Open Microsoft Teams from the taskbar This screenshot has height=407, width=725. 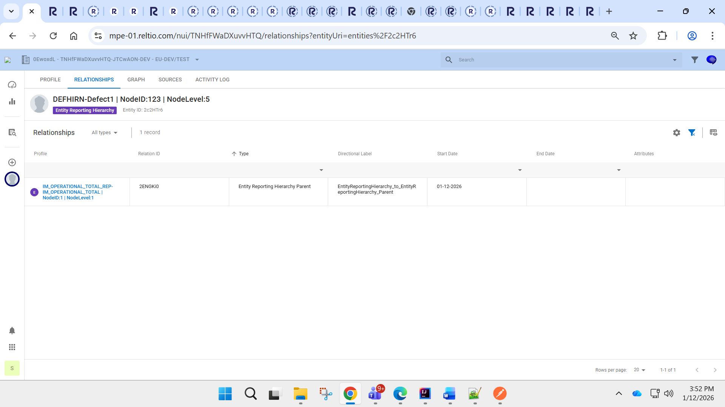[375, 394]
